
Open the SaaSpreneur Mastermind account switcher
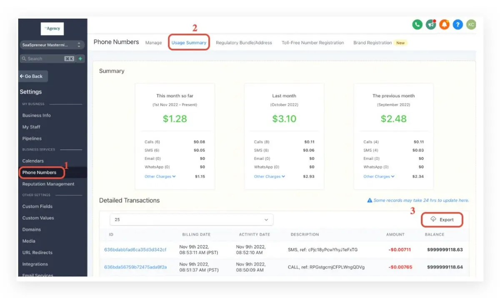pyautogui.click(x=52, y=45)
